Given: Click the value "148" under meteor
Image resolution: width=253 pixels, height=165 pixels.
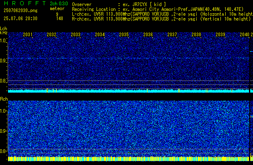Looking at the screenshot, I should pyautogui.click(x=60, y=19).
